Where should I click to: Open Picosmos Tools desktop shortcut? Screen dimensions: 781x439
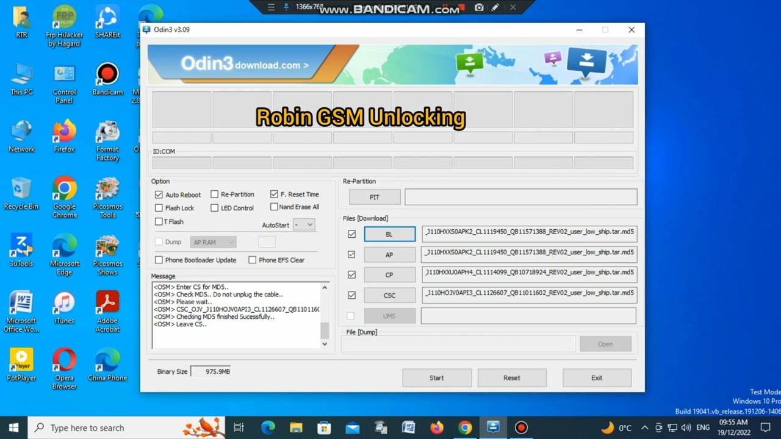tap(107, 198)
